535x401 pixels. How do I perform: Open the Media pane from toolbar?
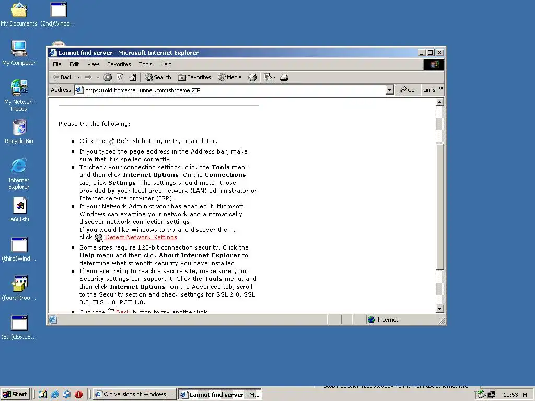(230, 77)
